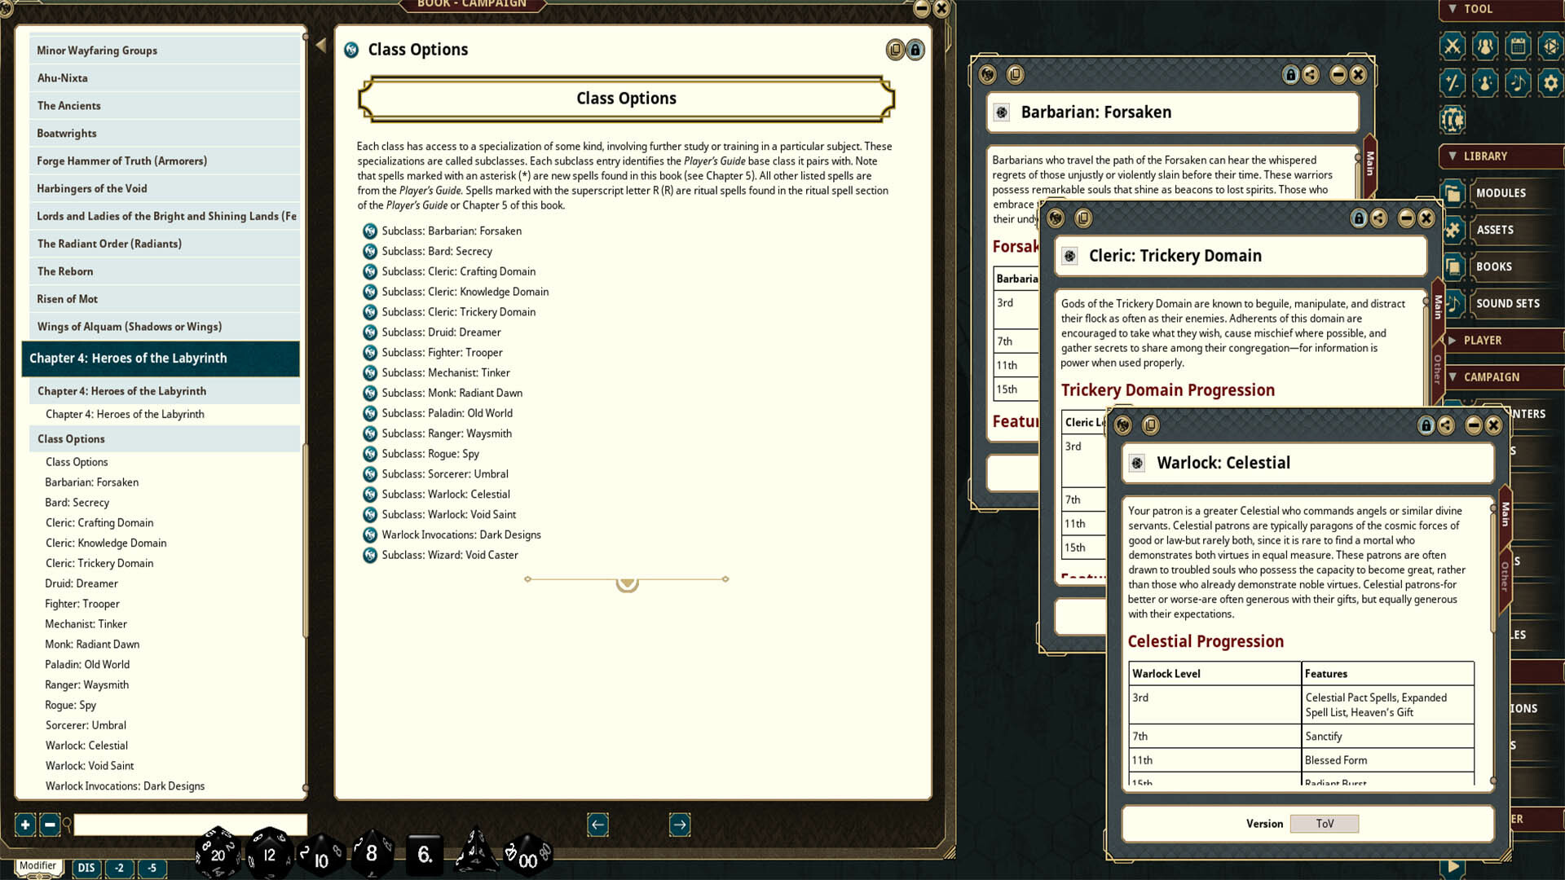1565x880 pixels.
Task: Click the ToV version button
Action: 1324,824
